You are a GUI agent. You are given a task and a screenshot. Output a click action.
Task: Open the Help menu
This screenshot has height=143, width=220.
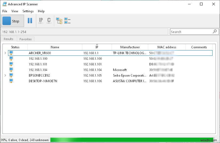point(41,11)
